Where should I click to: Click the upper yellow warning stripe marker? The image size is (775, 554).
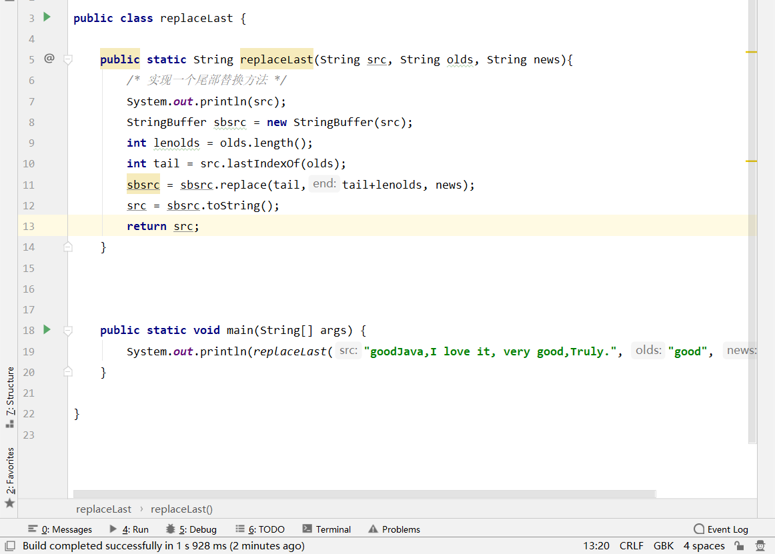(x=751, y=52)
